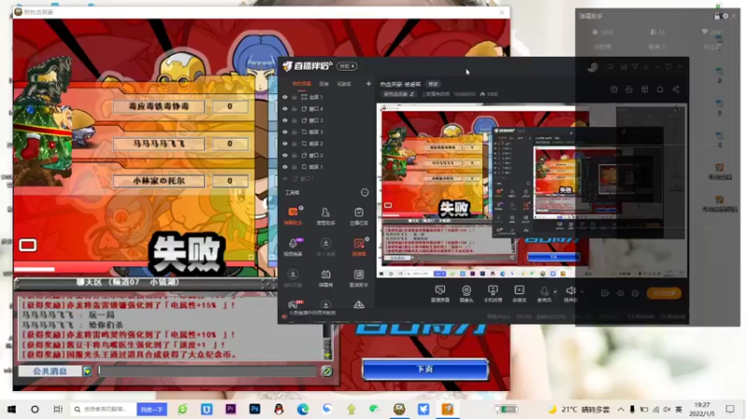
Task: Select third scene tab
Action: coord(344,84)
